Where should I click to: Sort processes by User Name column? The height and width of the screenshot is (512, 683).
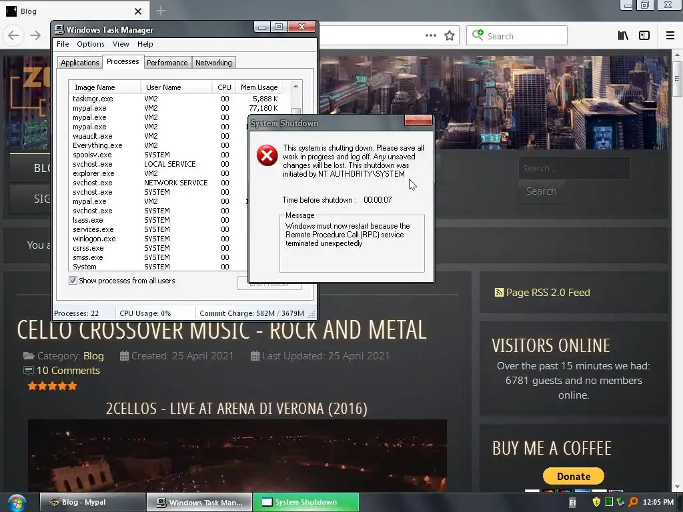coord(176,87)
